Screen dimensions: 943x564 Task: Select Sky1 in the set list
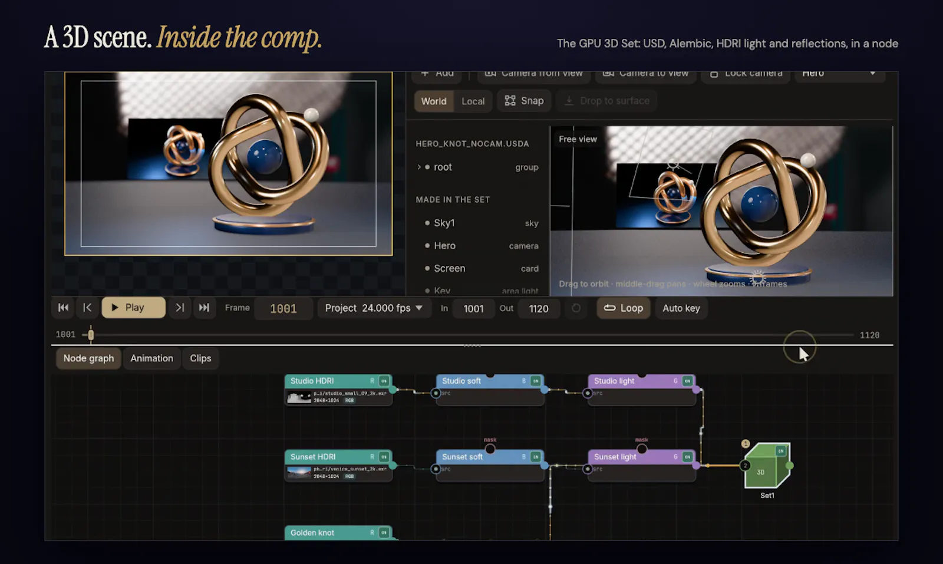point(477,223)
